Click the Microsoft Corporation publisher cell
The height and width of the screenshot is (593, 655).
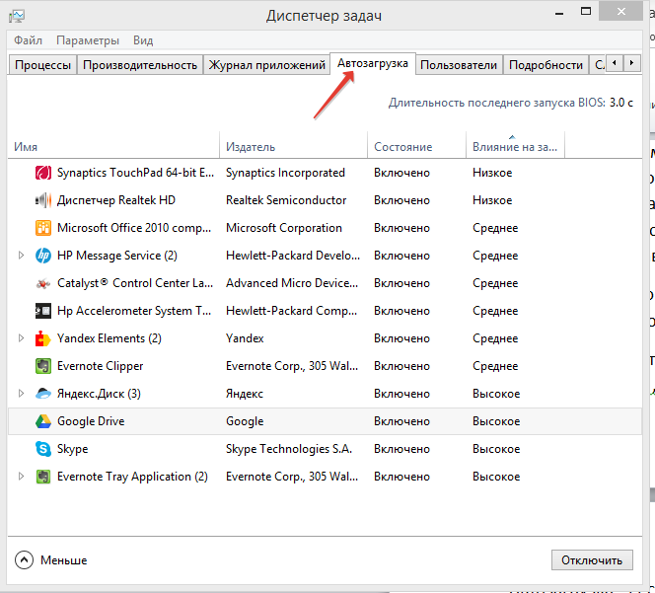click(284, 228)
